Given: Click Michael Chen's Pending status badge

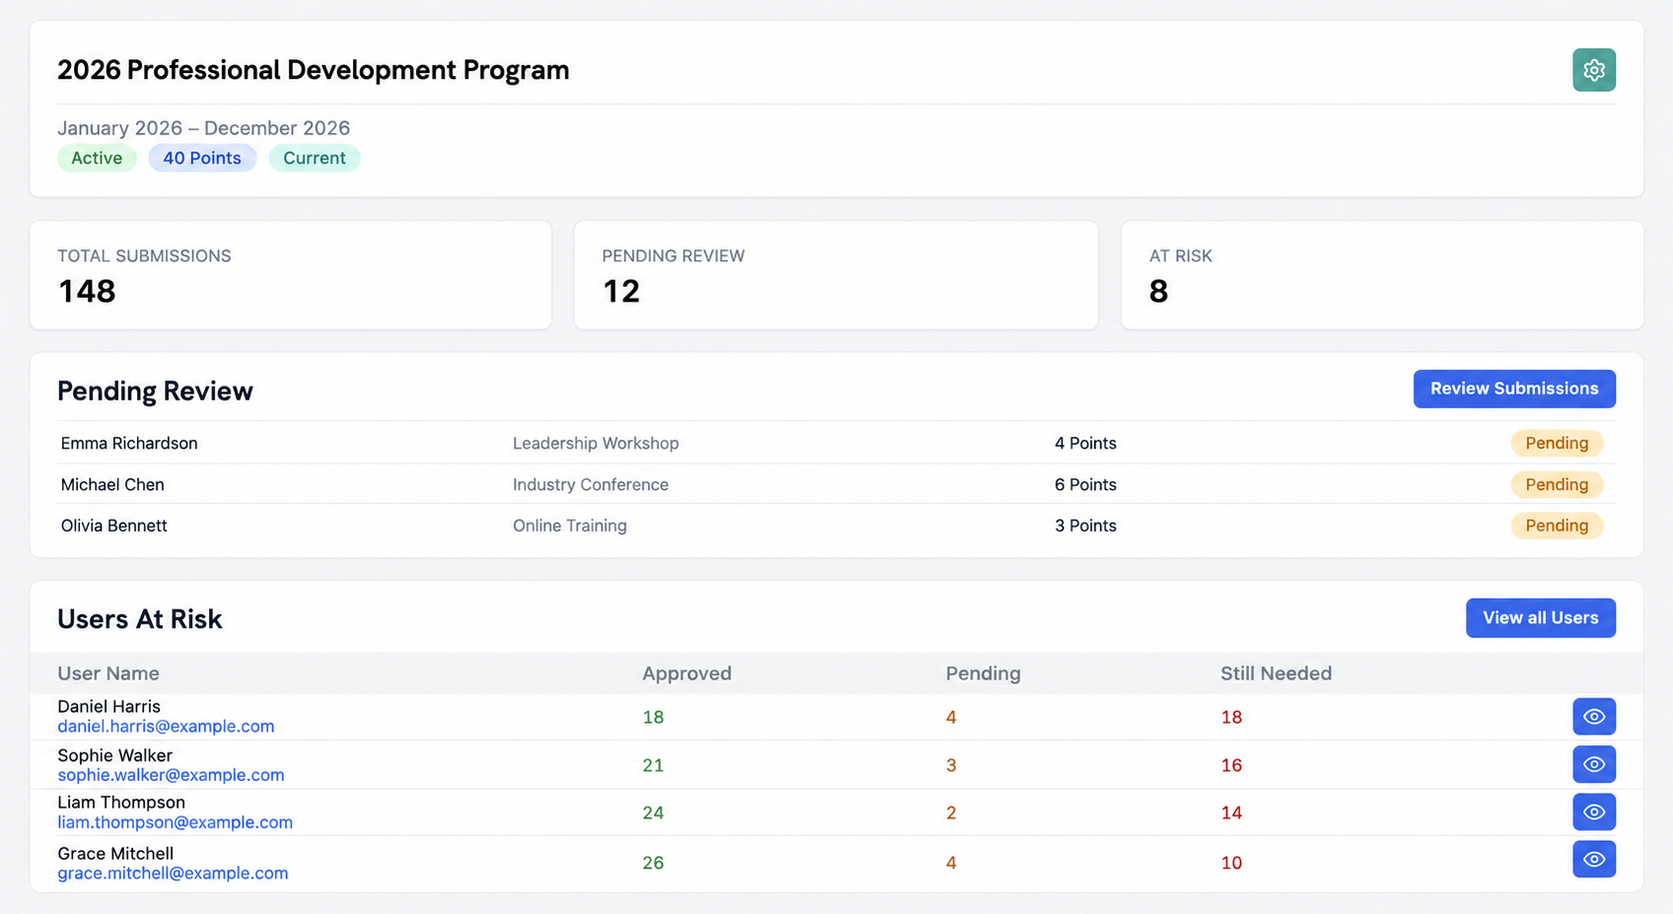Looking at the screenshot, I should click(x=1557, y=485).
